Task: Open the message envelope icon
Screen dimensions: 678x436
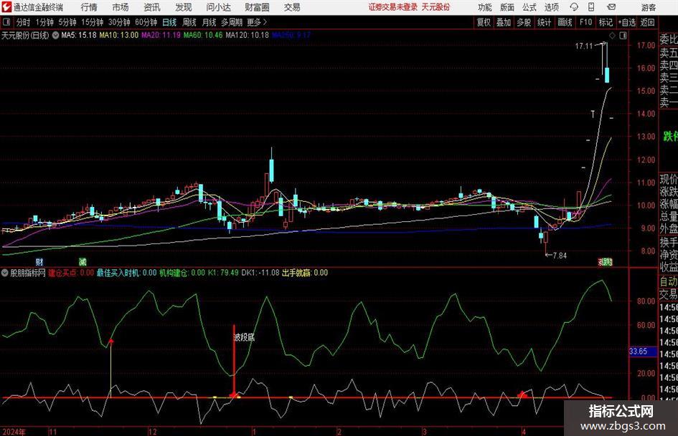Action: point(611,7)
